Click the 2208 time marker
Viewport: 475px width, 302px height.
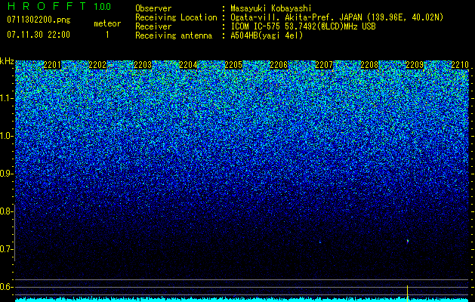pyautogui.click(x=369, y=65)
